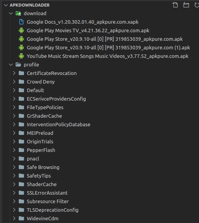Viewport: 199px width, 223px height.
Task: Click the Android icon for Play Store 319853039_apkpure.com.apk
Action: (21, 39)
